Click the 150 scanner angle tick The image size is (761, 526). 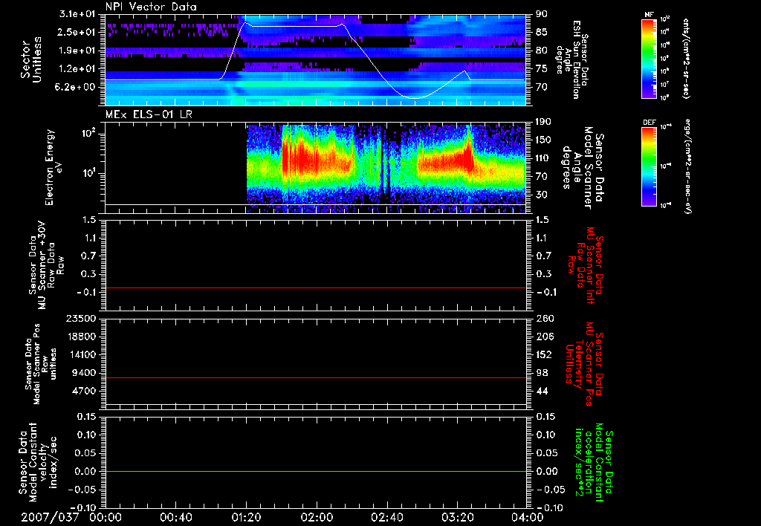point(543,140)
